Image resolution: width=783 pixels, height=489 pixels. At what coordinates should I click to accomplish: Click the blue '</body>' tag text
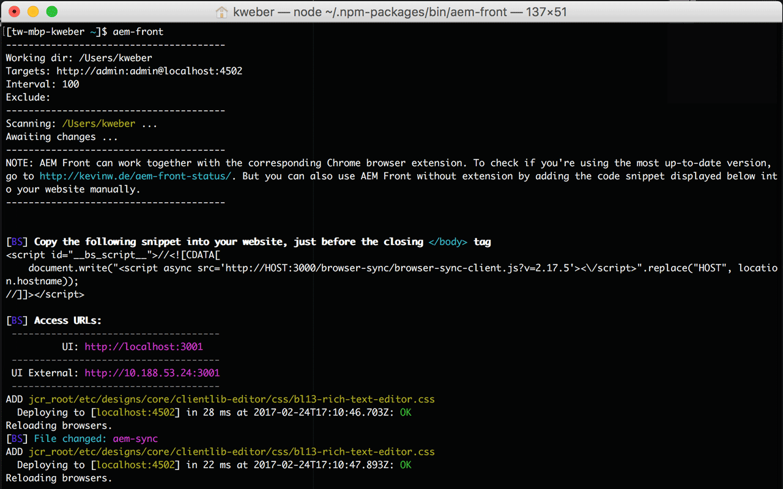(x=448, y=241)
